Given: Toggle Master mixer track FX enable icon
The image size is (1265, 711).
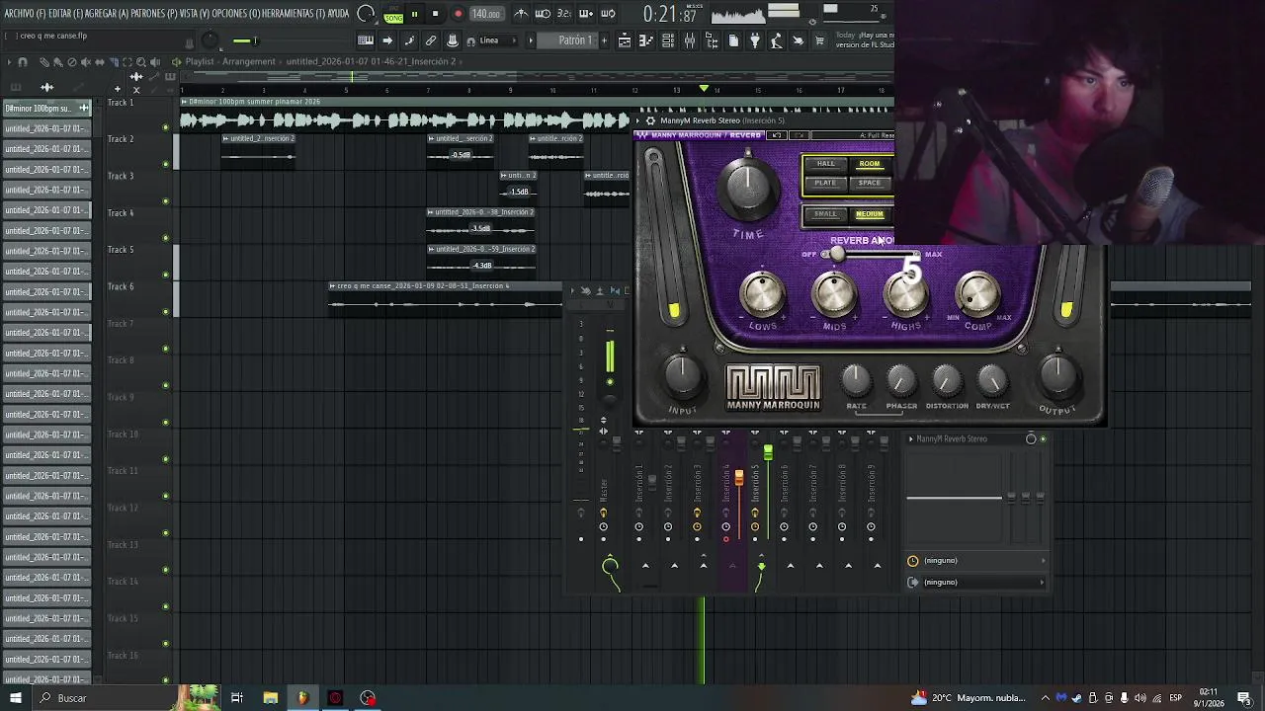Looking at the screenshot, I should (603, 513).
